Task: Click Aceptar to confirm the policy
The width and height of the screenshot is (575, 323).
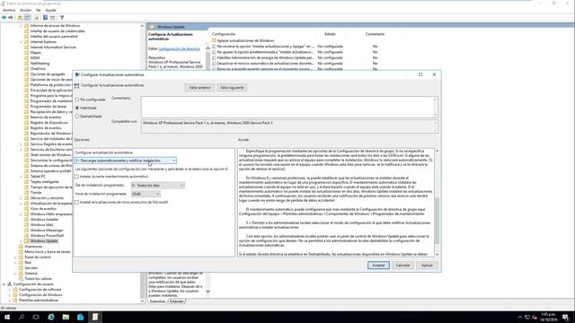Action: (378, 266)
